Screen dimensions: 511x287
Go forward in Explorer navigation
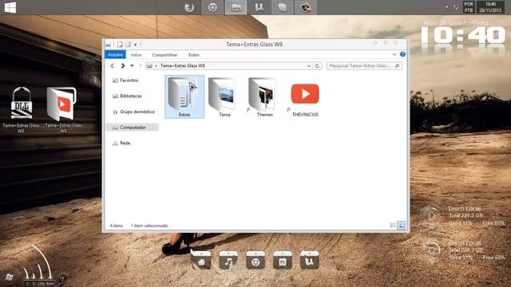point(123,65)
